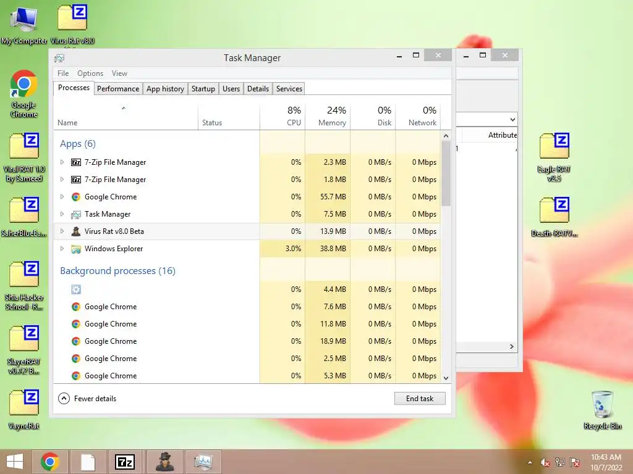Open the View menu

tap(119, 73)
